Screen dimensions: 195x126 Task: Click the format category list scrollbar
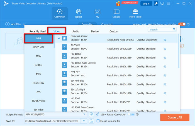[54, 41]
